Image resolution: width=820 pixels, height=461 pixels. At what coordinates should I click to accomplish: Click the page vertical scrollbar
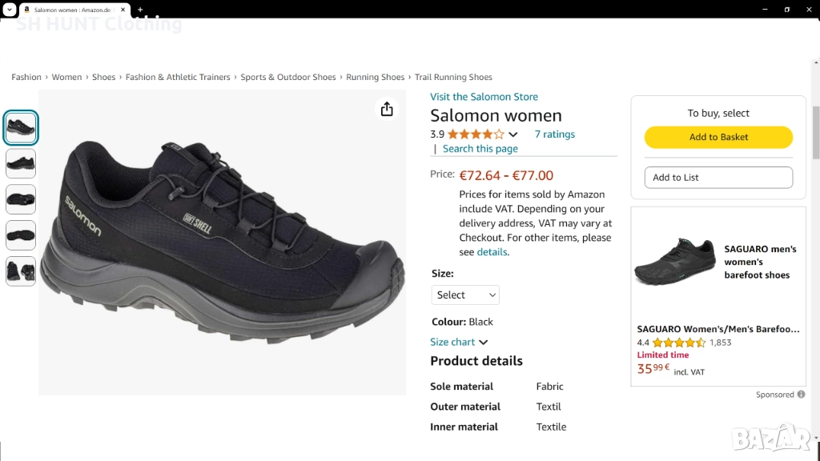816,132
